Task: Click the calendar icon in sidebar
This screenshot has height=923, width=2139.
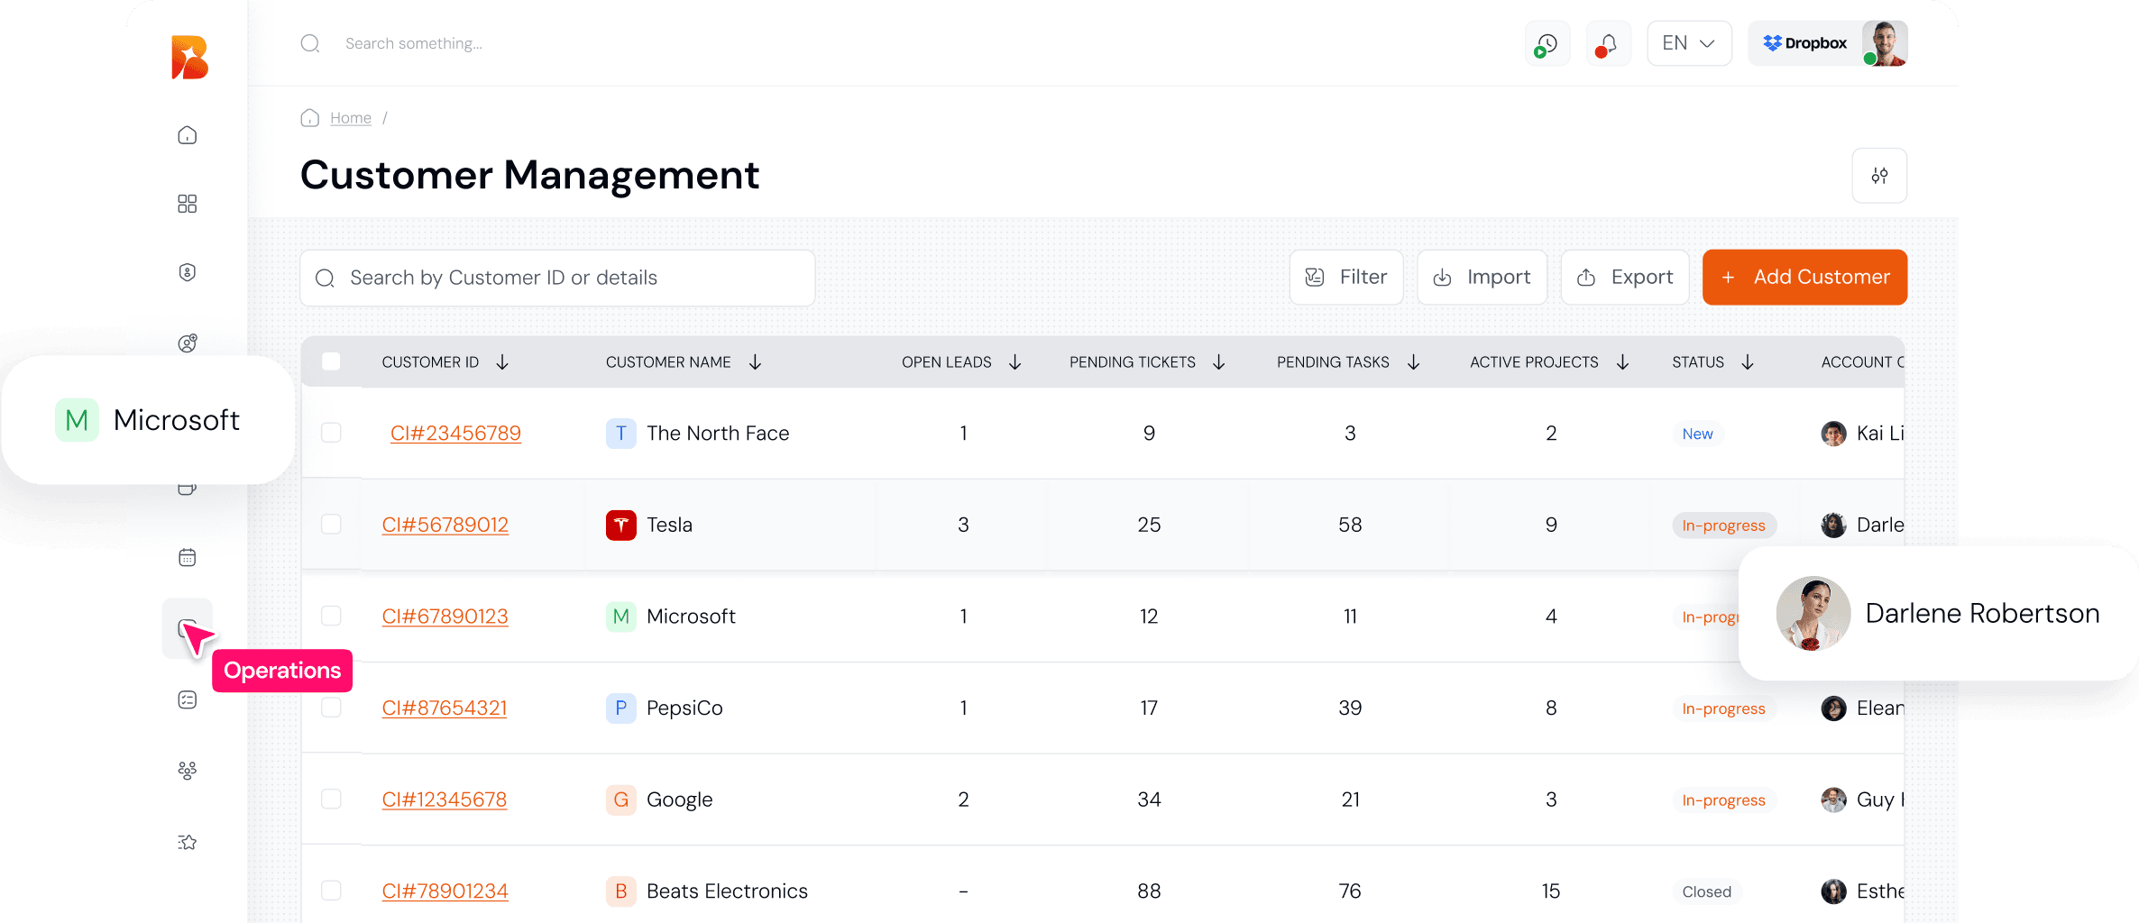Action: (187, 558)
